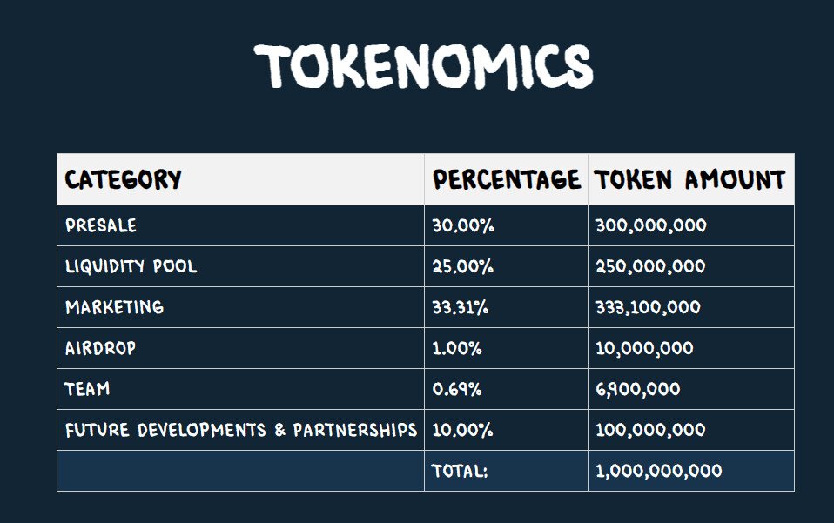Image resolution: width=834 pixels, height=523 pixels.
Task: Click the 333,100,000 marketing token amount
Action: (648, 307)
